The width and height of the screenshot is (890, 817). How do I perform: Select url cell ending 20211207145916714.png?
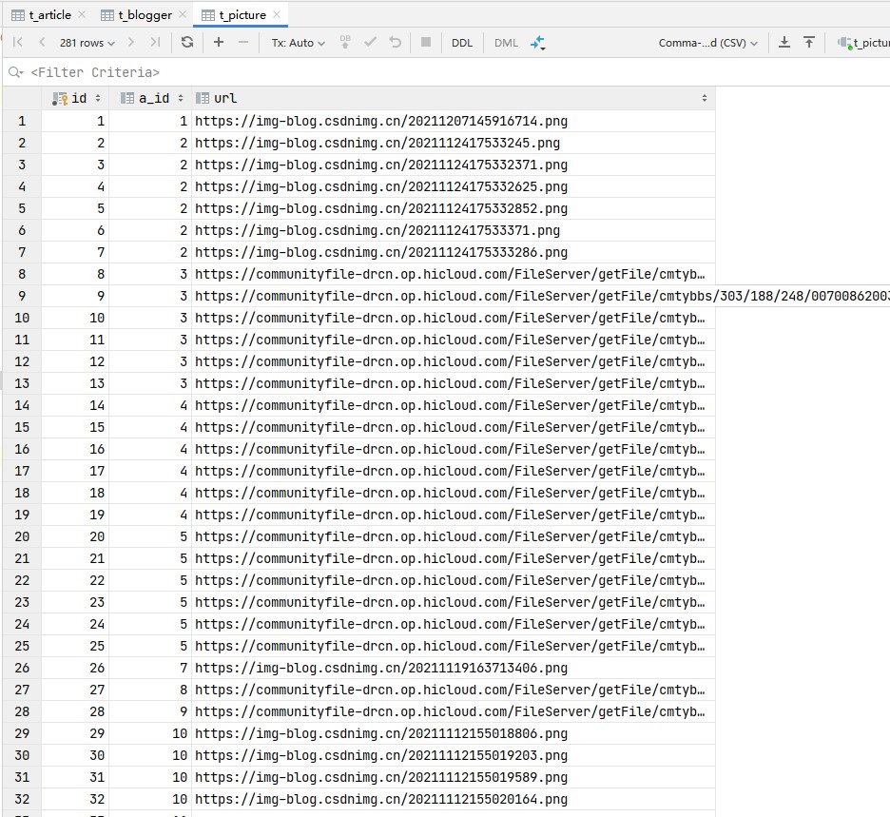pos(453,121)
